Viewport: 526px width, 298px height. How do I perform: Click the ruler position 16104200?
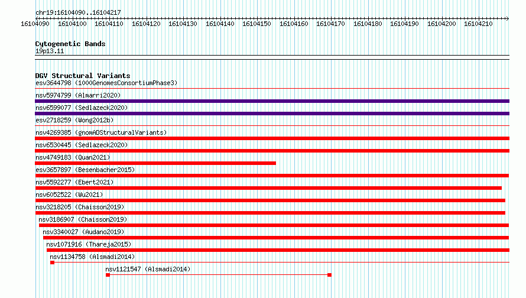coord(441,24)
